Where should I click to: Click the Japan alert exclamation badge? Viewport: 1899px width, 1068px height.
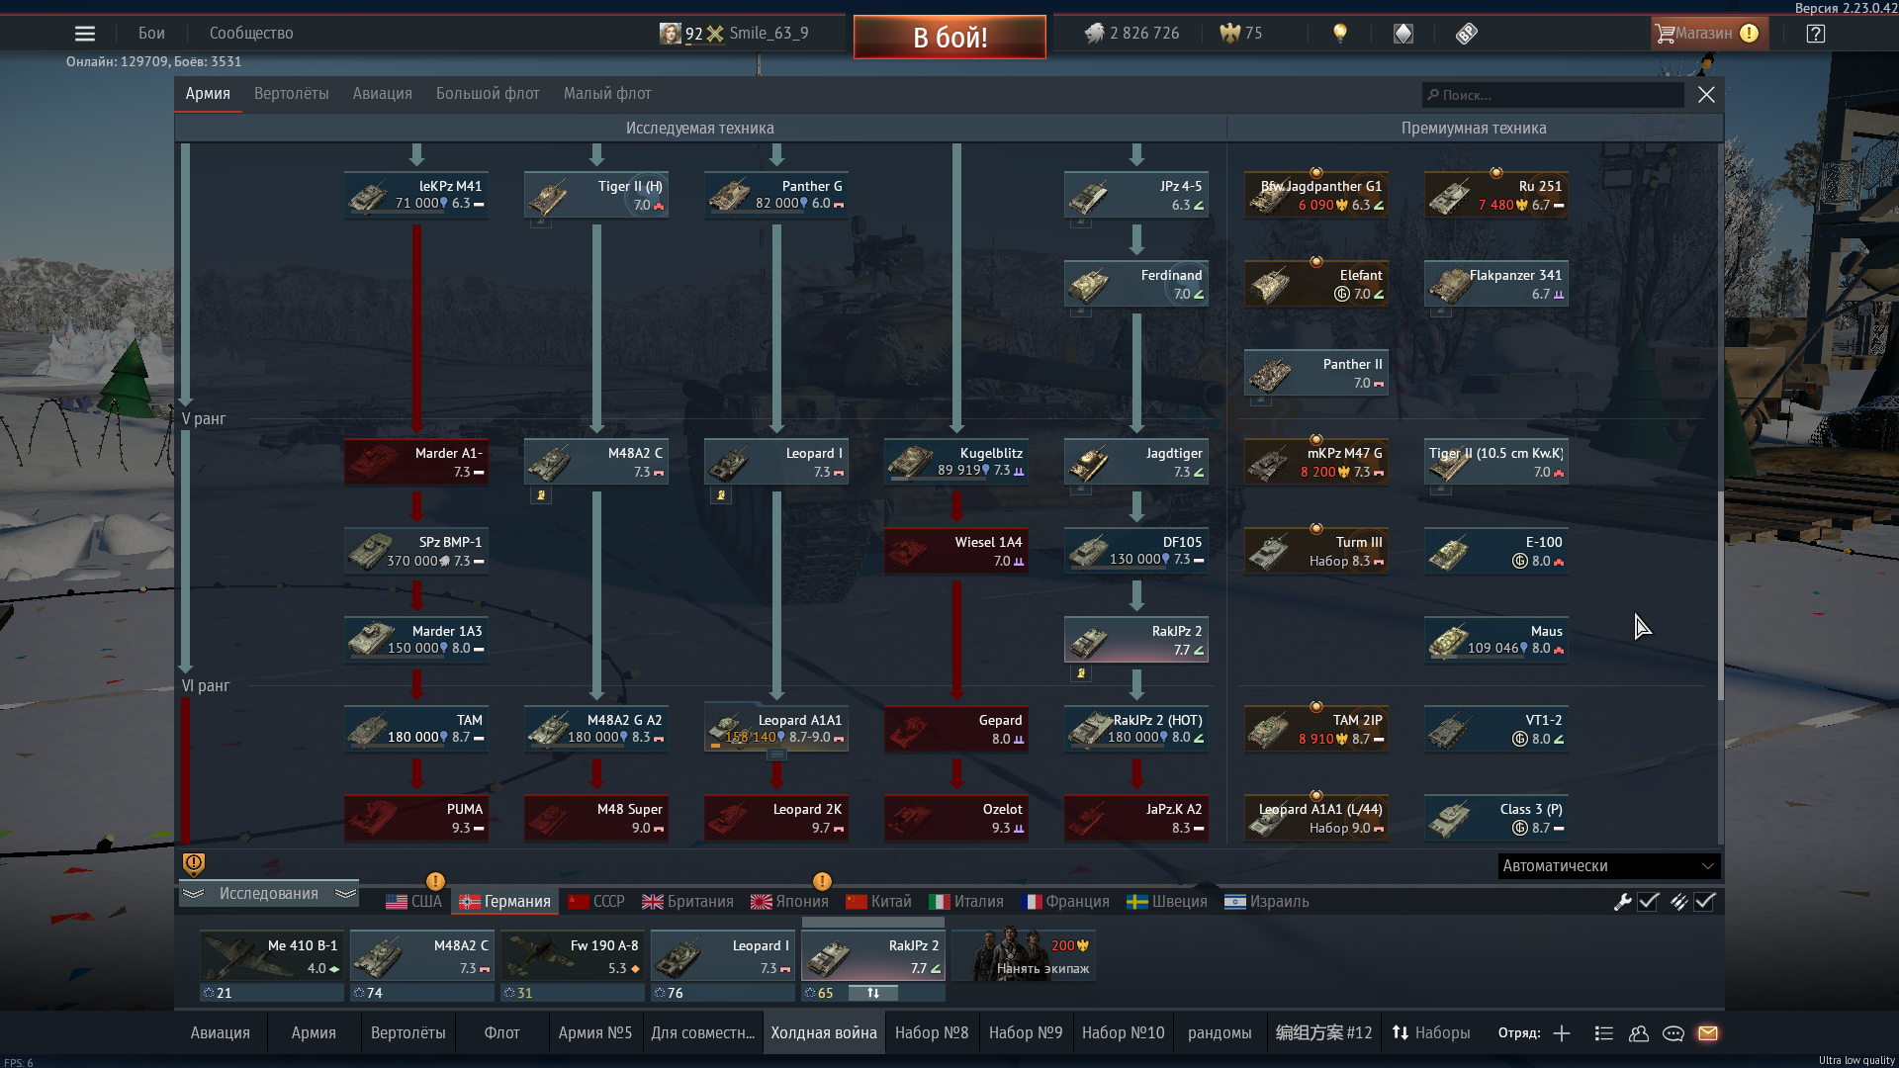coord(822,881)
